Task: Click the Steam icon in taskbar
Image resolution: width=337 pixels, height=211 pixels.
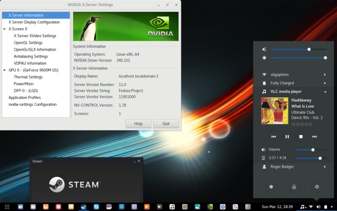Action: (x=84, y=206)
